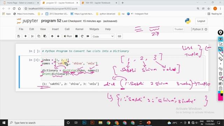Open the Reading list

215,14
